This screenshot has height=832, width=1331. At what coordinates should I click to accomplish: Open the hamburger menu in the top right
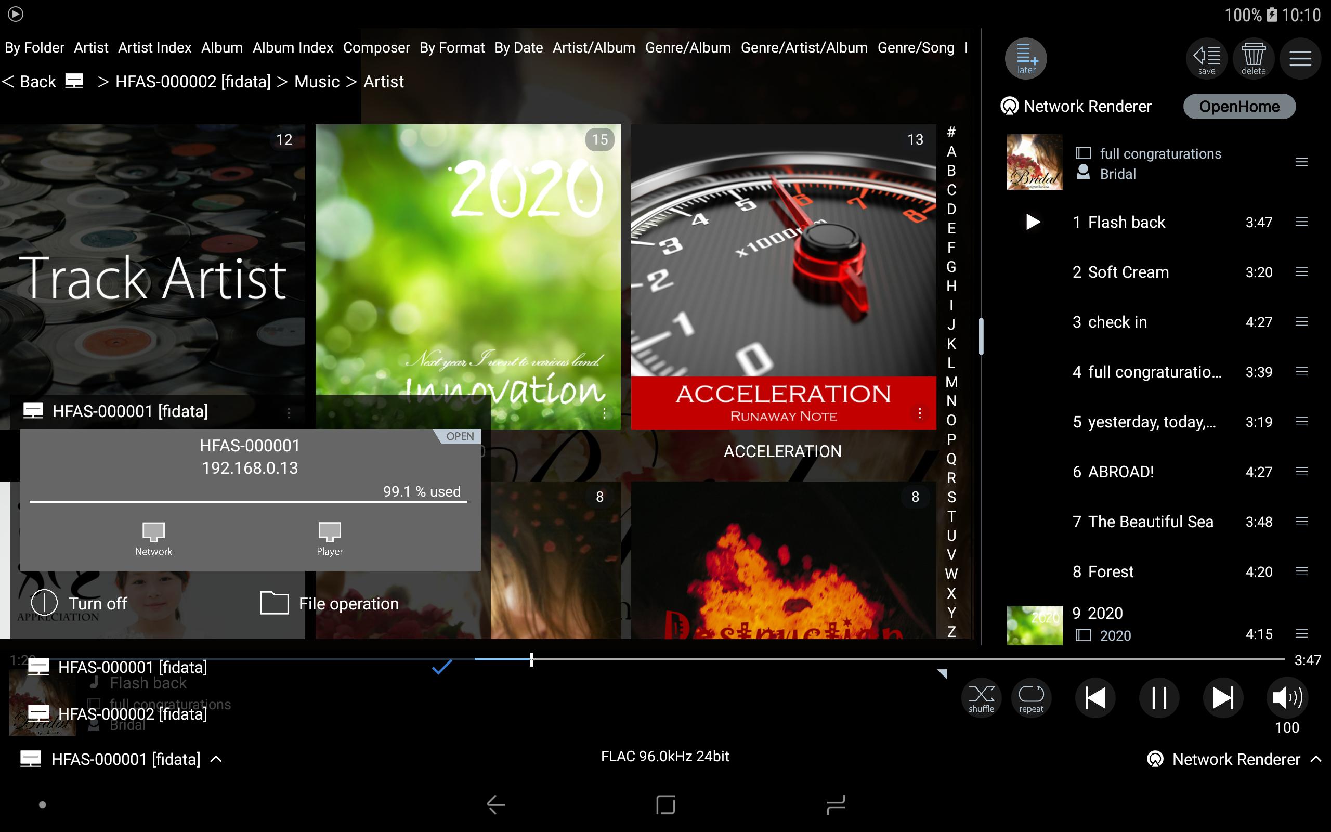(1300, 58)
